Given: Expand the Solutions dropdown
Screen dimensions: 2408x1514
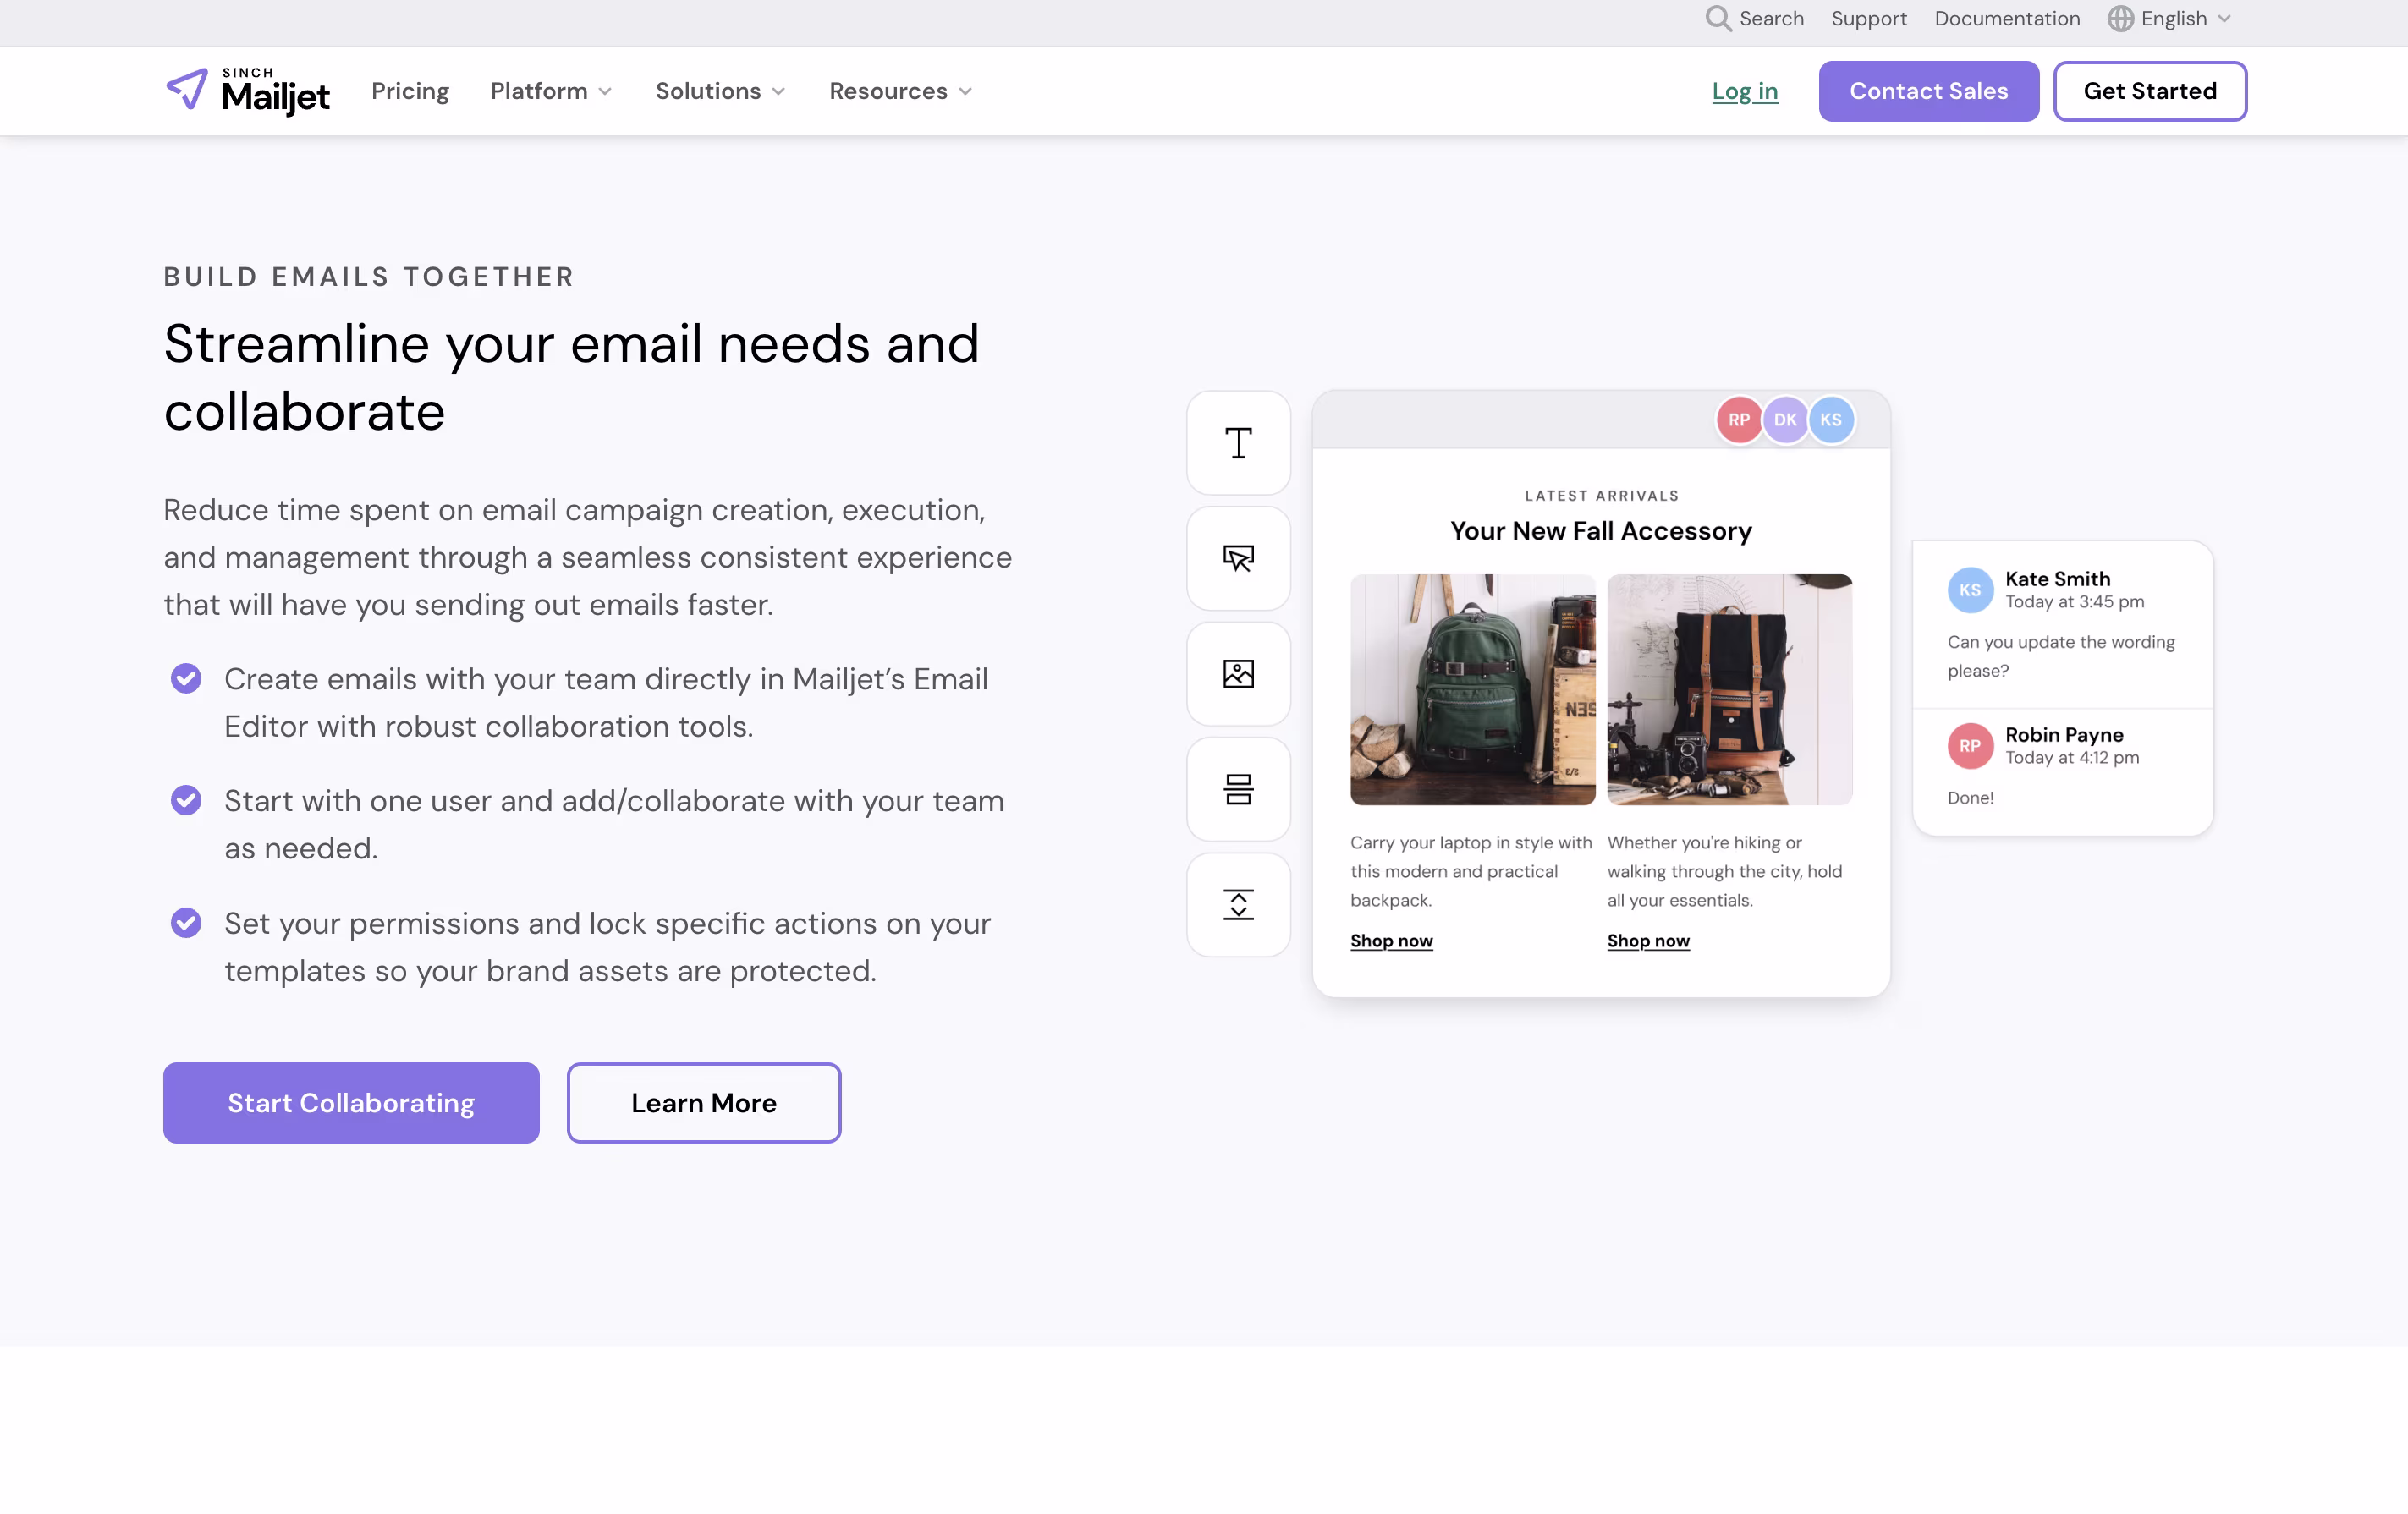Looking at the screenshot, I should (x=719, y=91).
